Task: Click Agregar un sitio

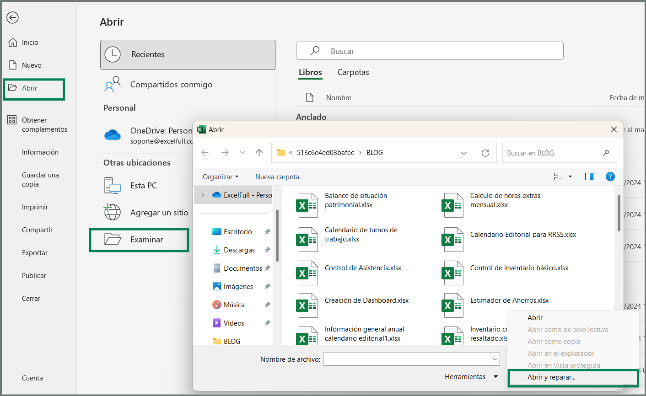Action: pos(146,213)
